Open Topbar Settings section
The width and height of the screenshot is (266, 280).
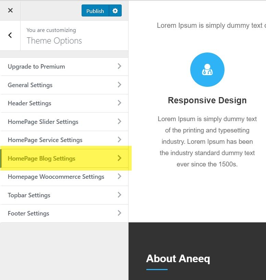coord(29,195)
